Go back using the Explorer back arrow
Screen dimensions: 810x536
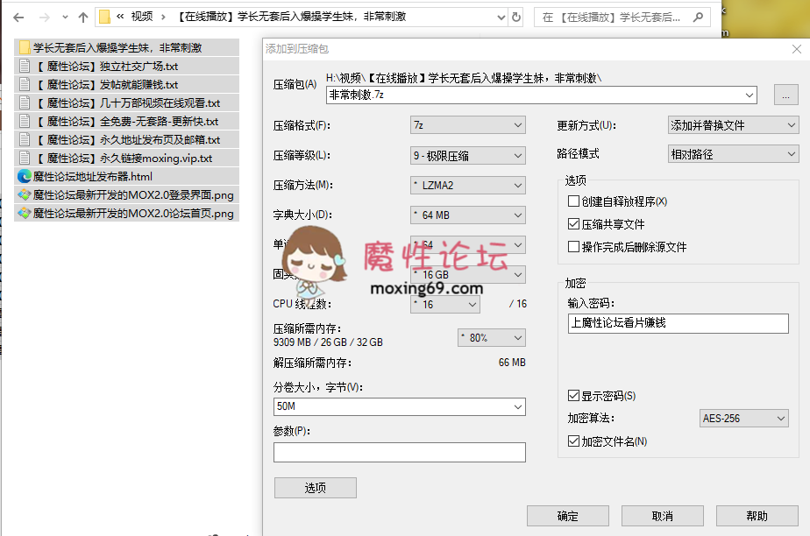(x=18, y=17)
